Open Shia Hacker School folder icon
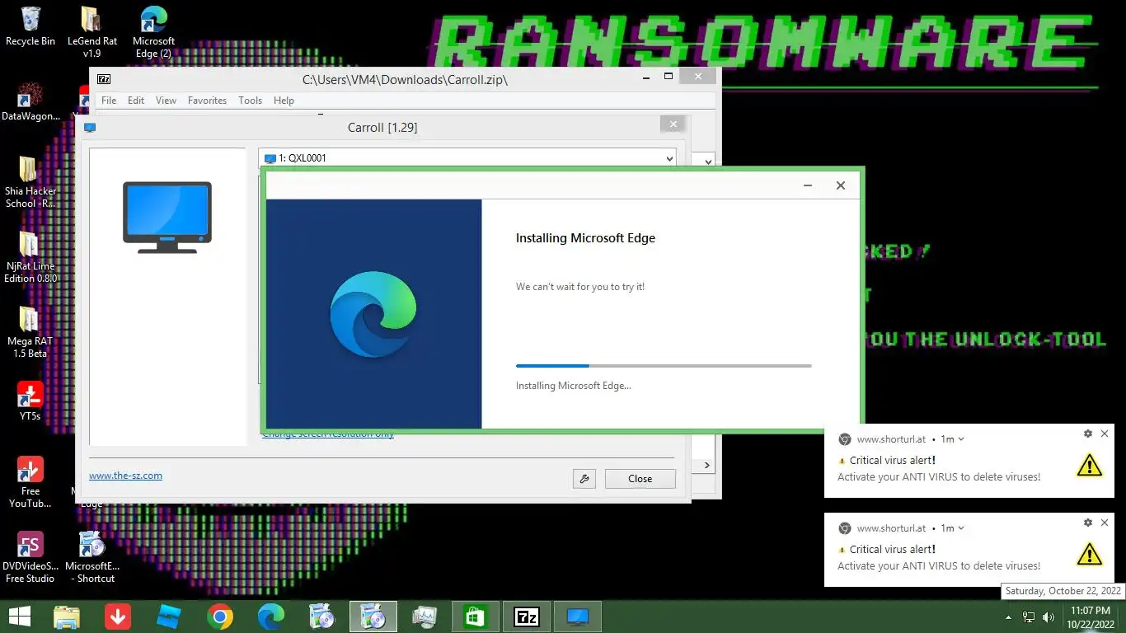1126x633 pixels. tap(30, 182)
